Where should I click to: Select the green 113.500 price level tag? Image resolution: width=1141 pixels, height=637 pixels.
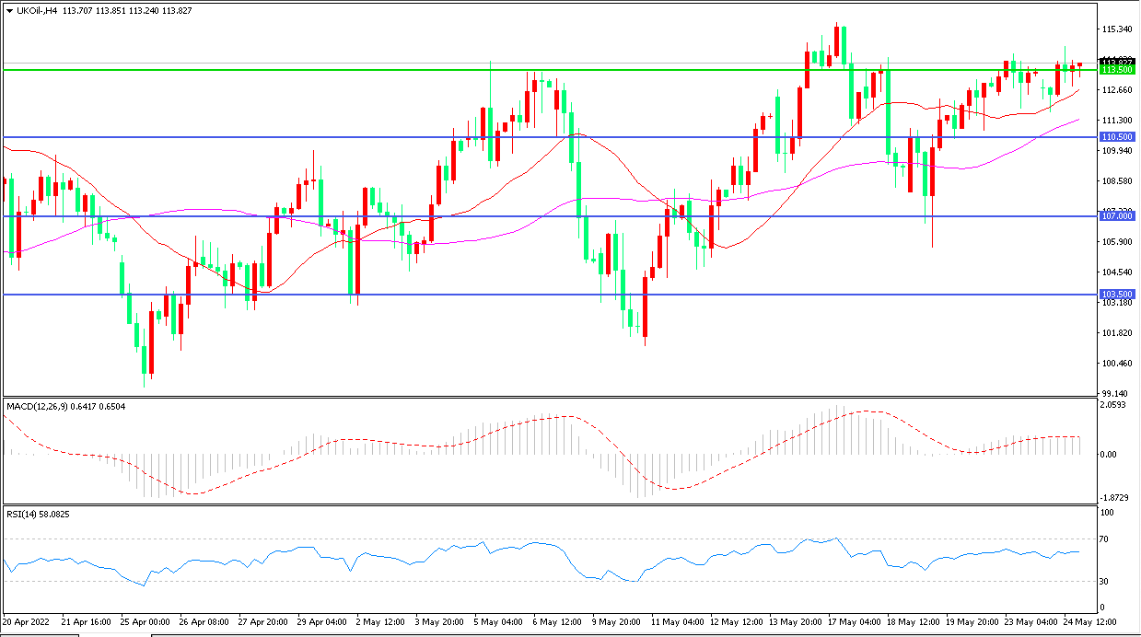[x=1117, y=70]
